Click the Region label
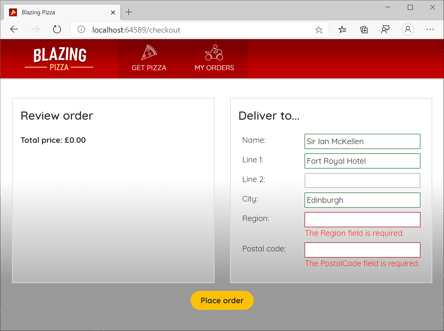The width and height of the screenshot is (444, 331). click(x=256, y=218)
